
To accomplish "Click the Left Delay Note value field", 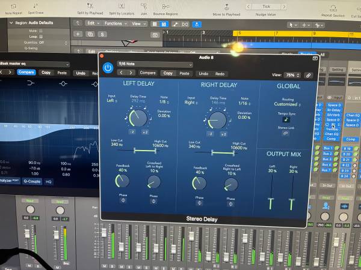I will tap(164, 102).
